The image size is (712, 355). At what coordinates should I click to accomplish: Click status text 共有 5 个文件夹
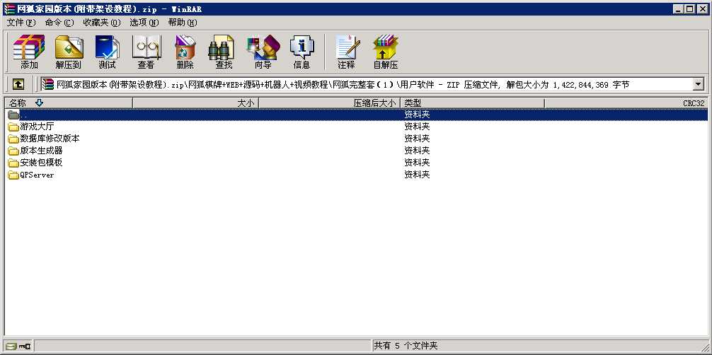coord(406,346)
